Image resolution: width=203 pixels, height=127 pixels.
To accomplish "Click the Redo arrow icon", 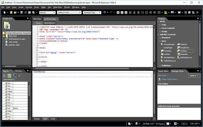I will [x=111, y=13].
